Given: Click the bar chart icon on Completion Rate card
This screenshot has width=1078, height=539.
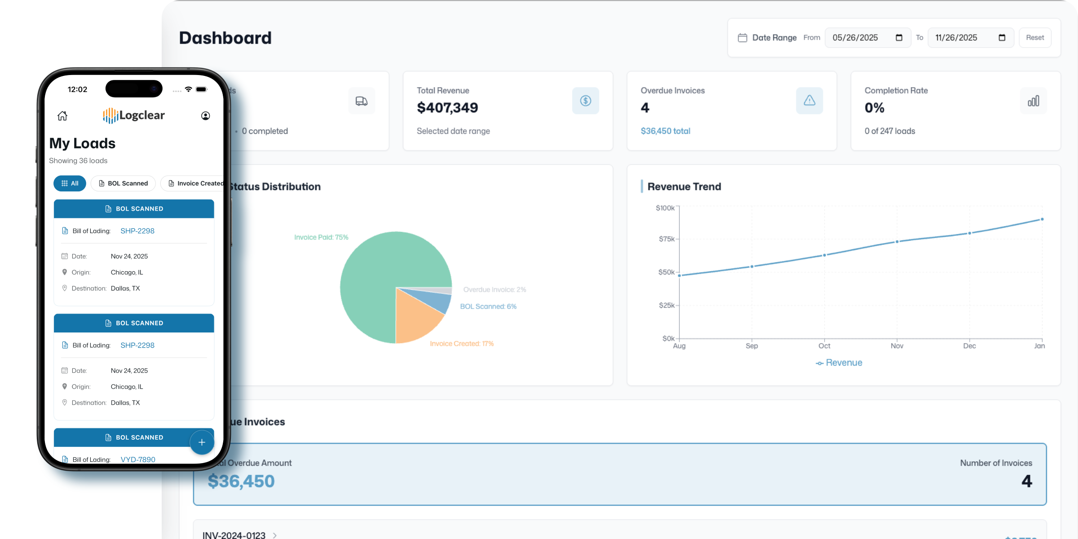Looking at the screenshot, I should (1034, 101).
